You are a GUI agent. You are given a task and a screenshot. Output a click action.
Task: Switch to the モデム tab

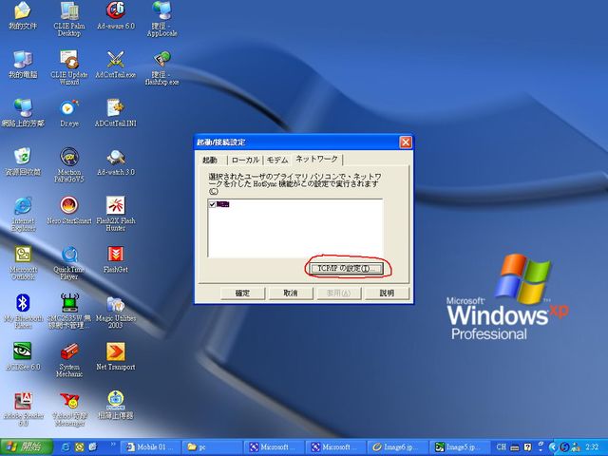(277, 161)
